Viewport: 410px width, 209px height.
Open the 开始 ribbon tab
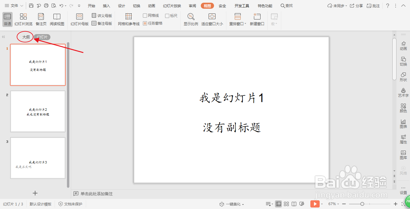(92, 6)
